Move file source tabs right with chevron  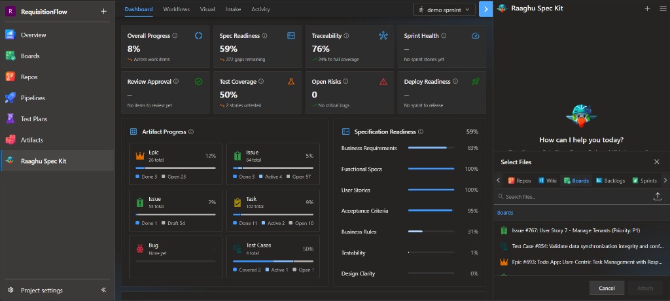(x=665, y=181)
